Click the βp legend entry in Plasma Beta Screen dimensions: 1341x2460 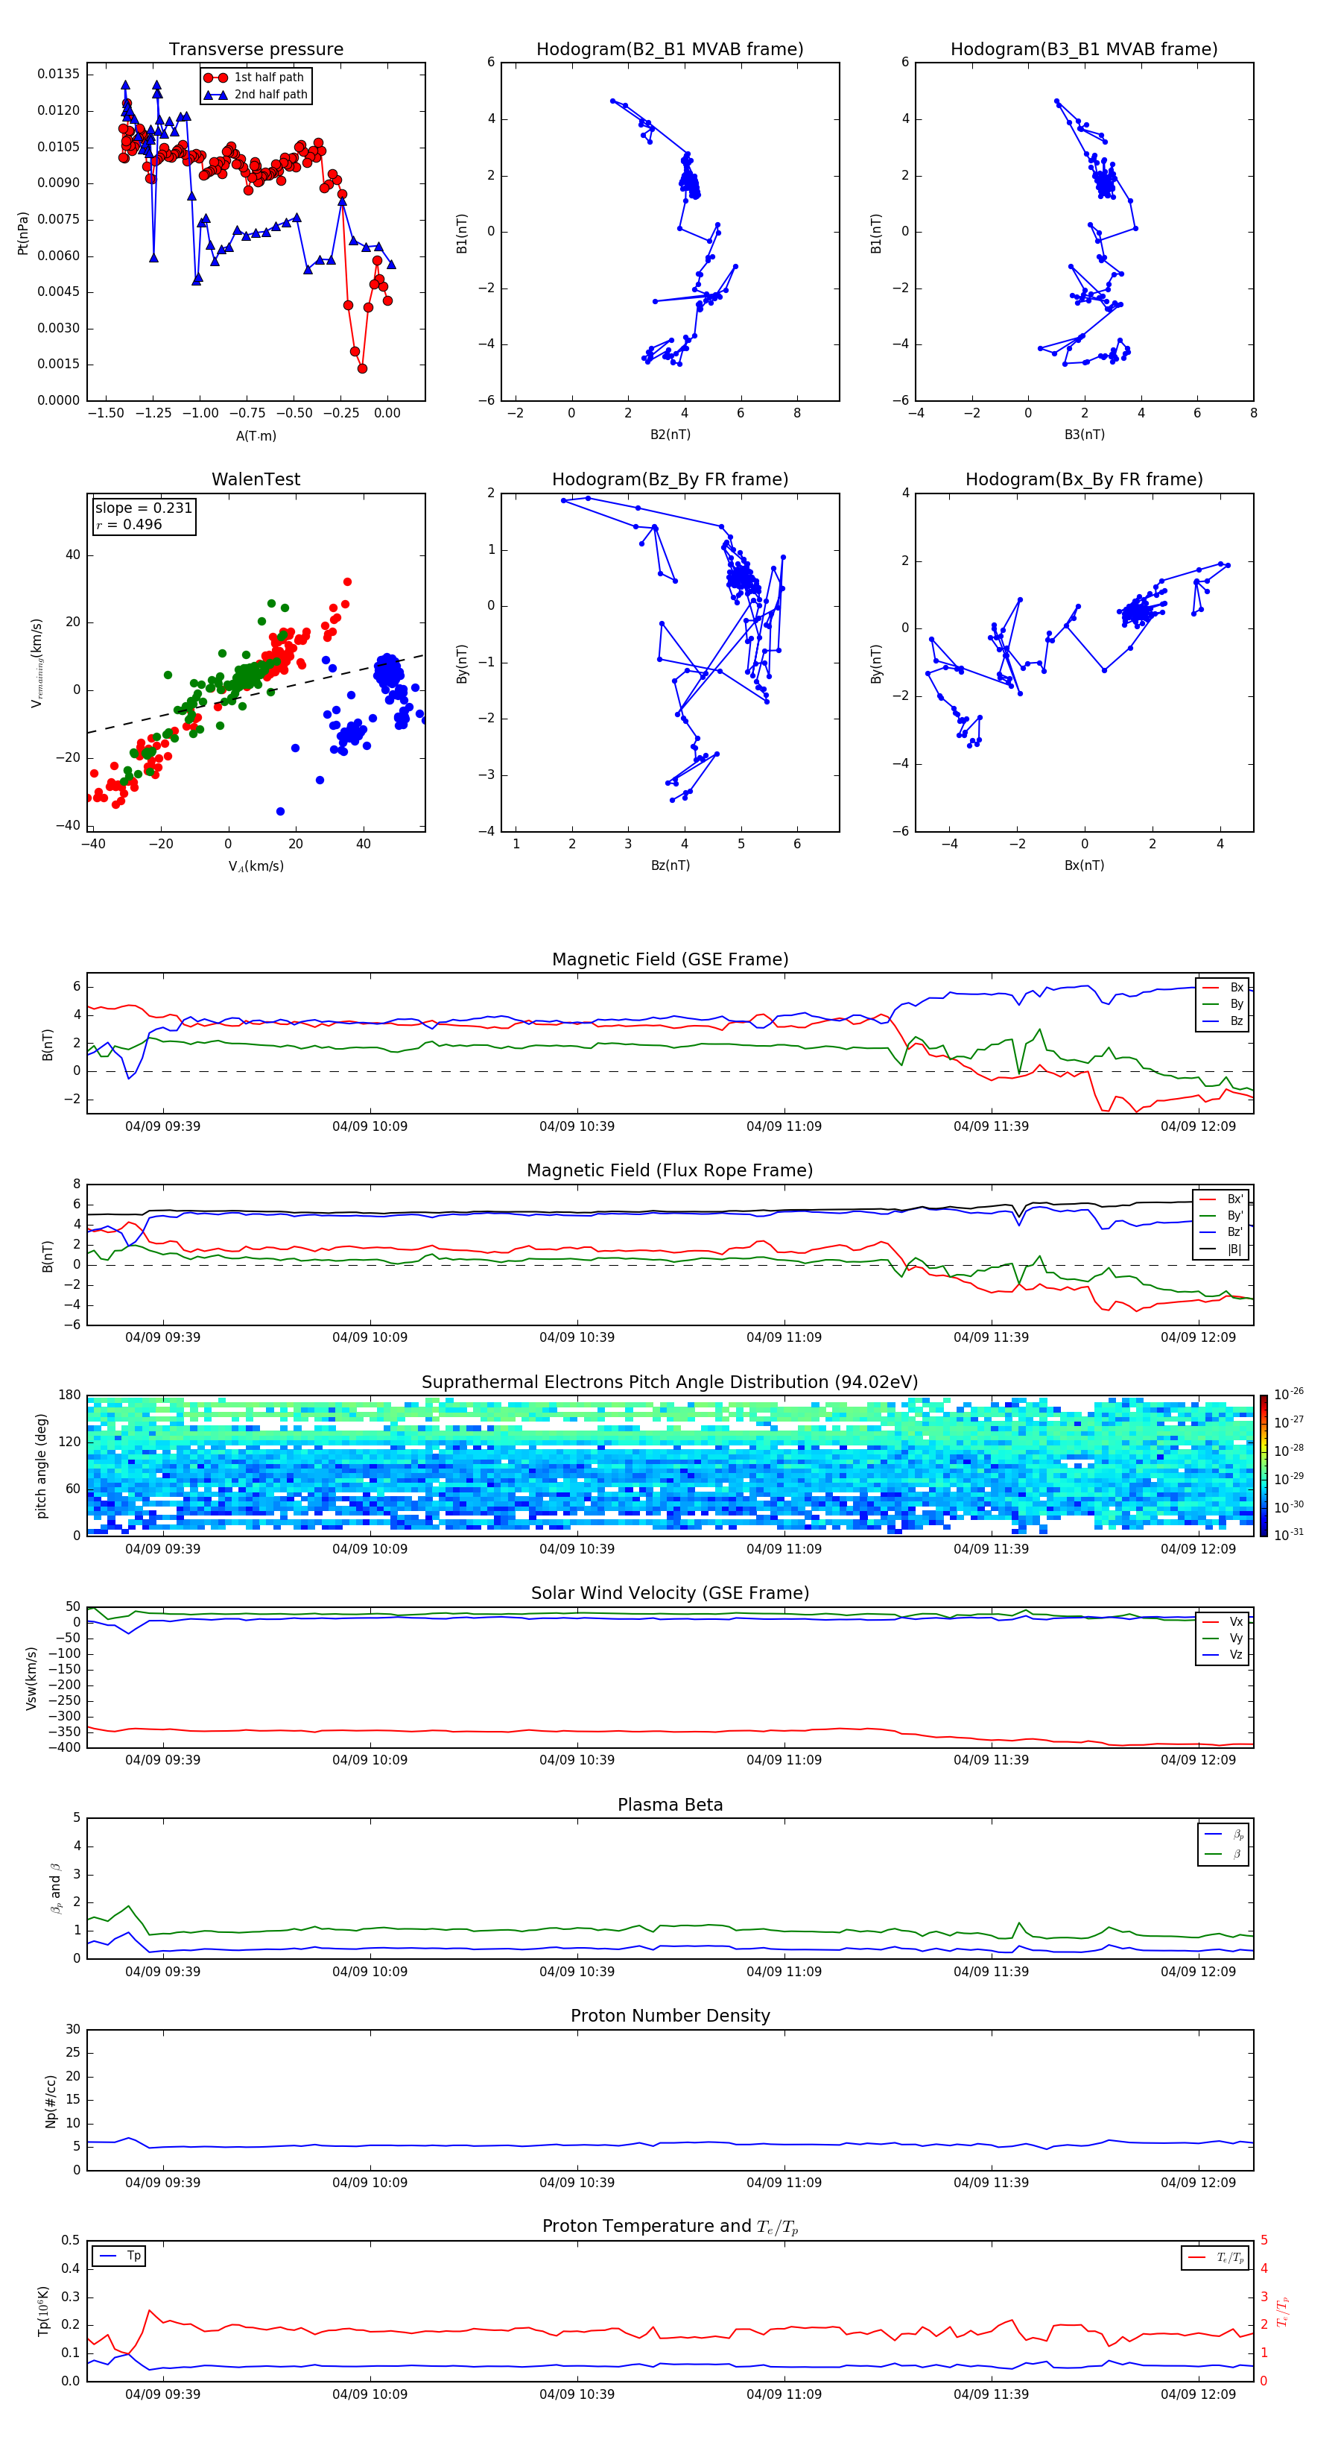pos(1225,1835)
